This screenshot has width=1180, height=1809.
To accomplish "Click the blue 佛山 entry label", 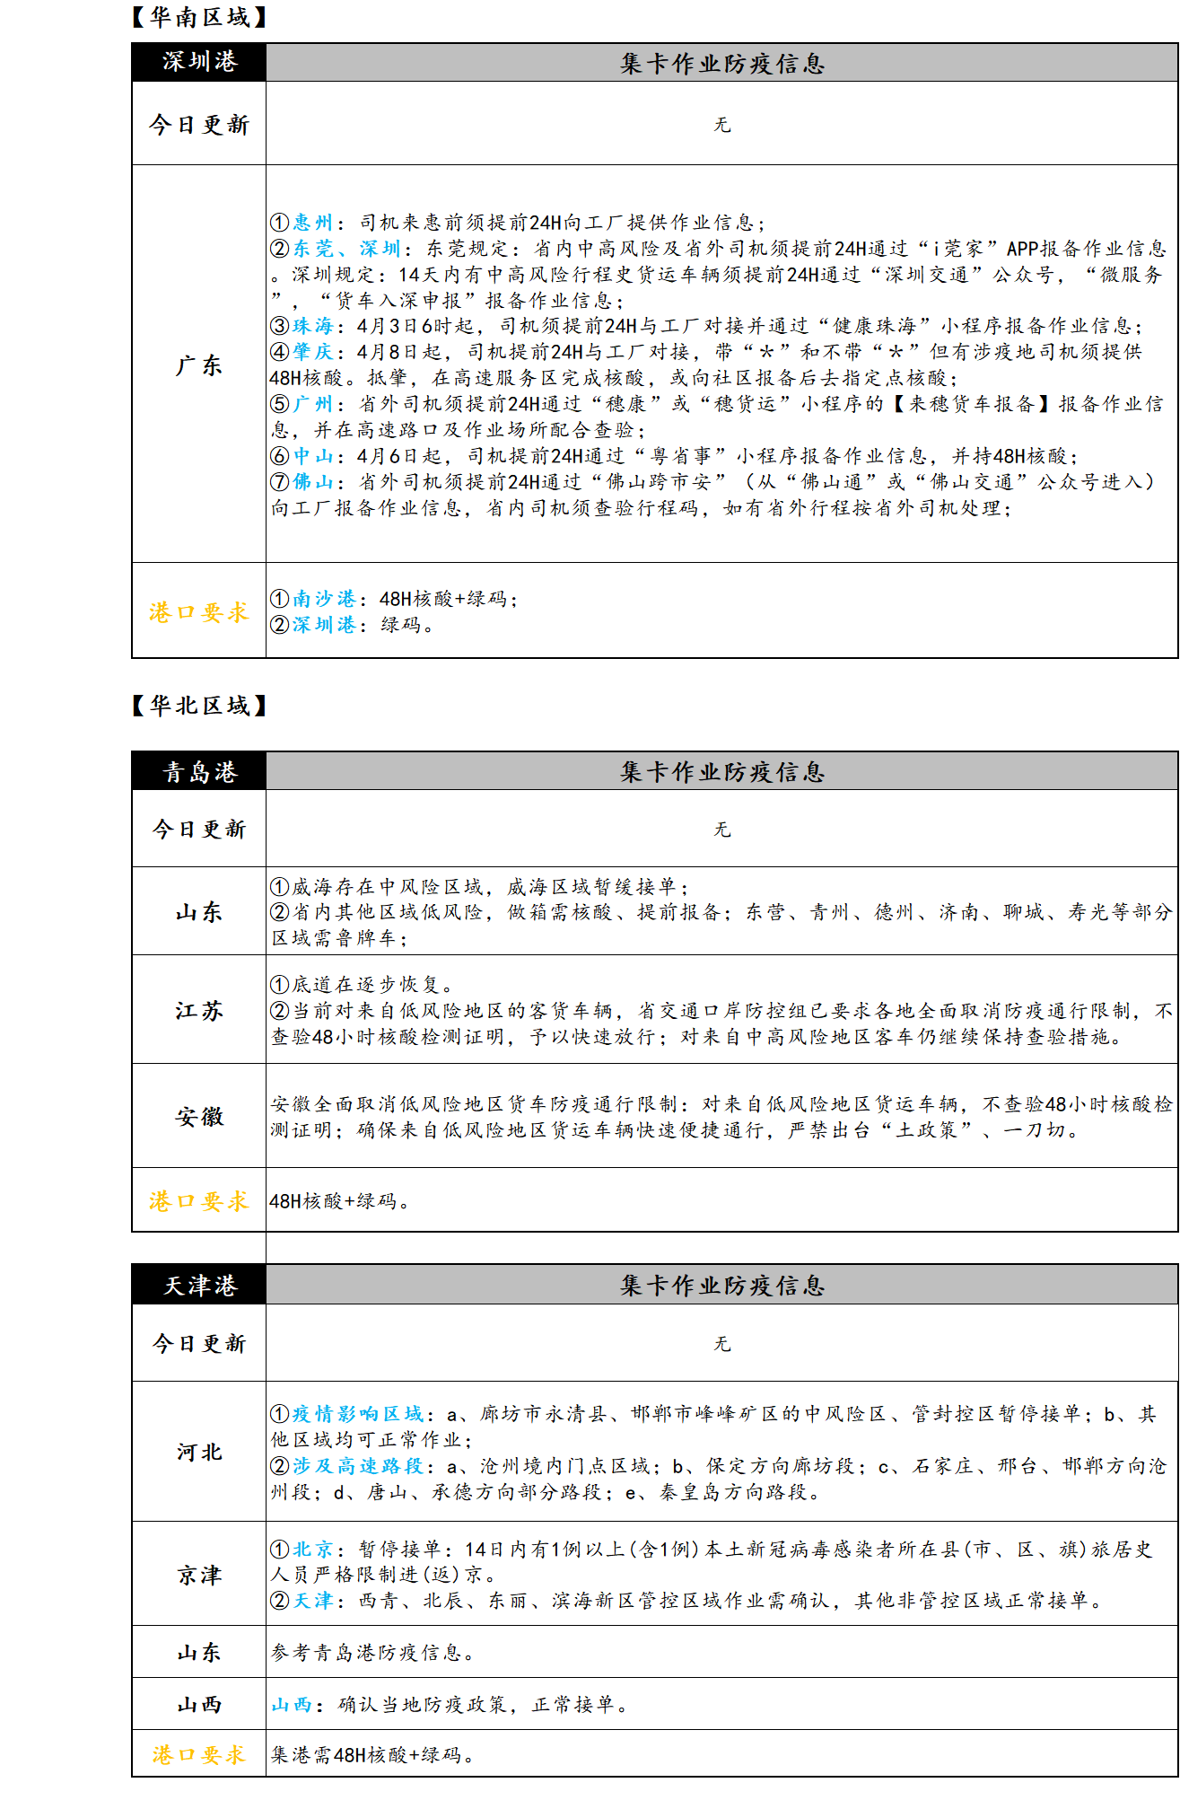I will [313, 482].
